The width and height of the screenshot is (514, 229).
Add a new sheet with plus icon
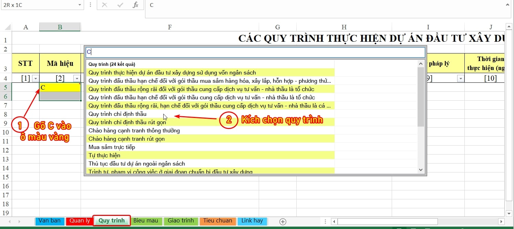pos(283,222)
